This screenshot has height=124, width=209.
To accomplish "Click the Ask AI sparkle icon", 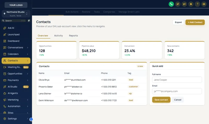I will (5, 28).
